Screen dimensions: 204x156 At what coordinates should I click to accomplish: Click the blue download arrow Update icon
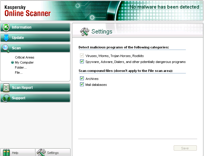[x=6, y=38]
